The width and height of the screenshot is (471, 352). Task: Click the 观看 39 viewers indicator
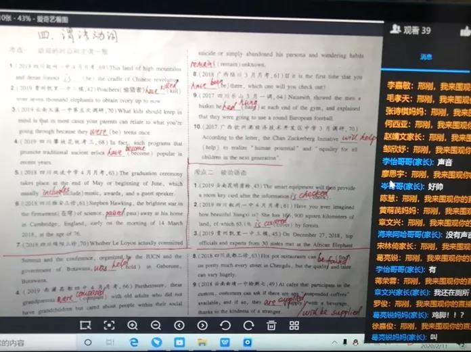tap(411, 30)
